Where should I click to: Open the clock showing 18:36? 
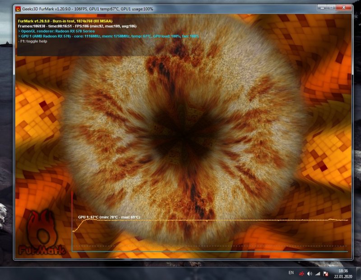tap(343, 273)
